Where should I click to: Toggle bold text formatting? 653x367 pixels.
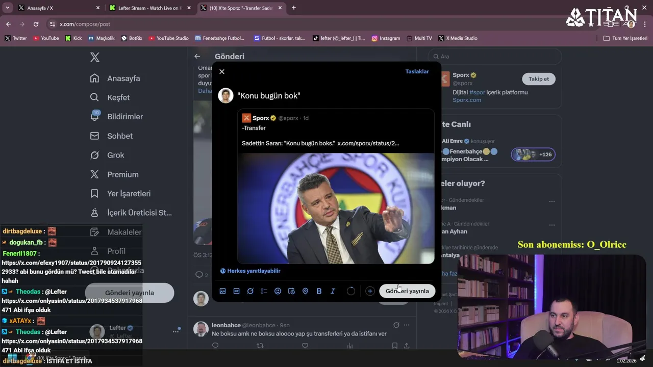(x=319, y=291)
